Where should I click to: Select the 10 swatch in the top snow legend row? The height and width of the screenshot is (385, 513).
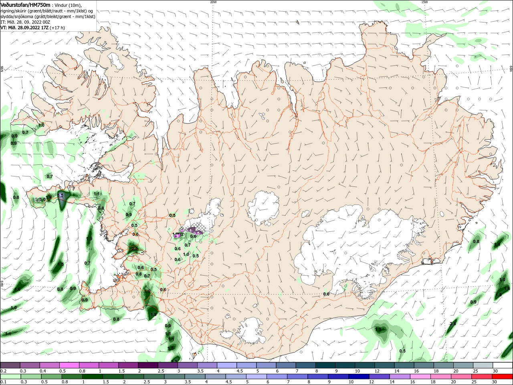click(364, 365)
